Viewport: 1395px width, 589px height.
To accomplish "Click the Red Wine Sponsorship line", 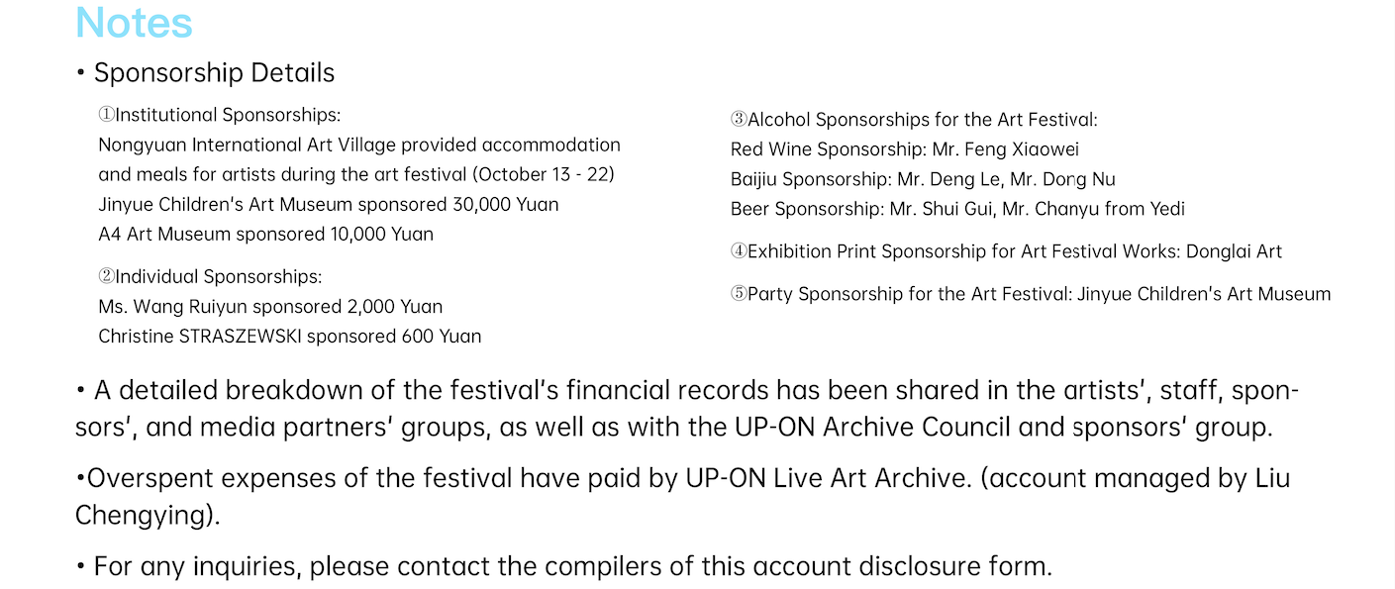I will [904, 149].
